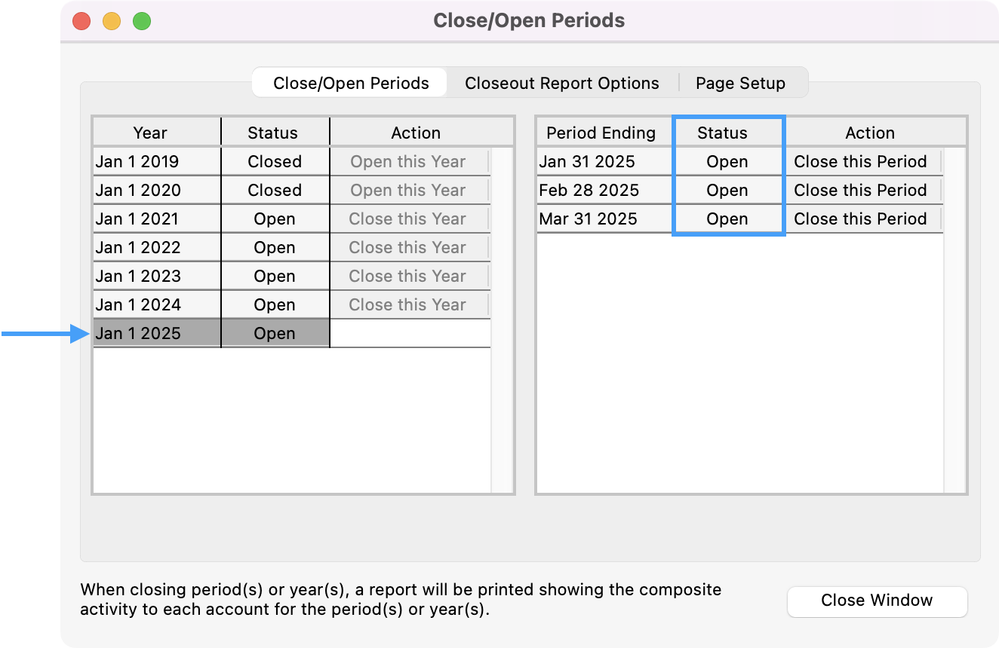Close the Mar 31 2025 period
The width and height of the screenshot is (999, 648).
(x=860, y=219)
